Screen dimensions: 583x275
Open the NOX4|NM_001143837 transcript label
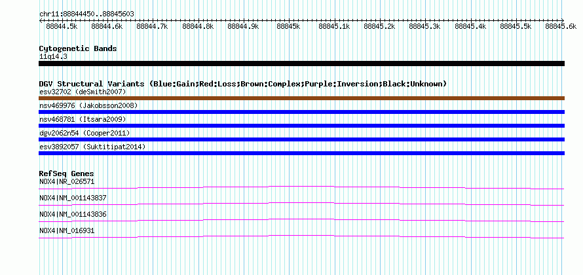pyautogui.click(x=73, y=198)
